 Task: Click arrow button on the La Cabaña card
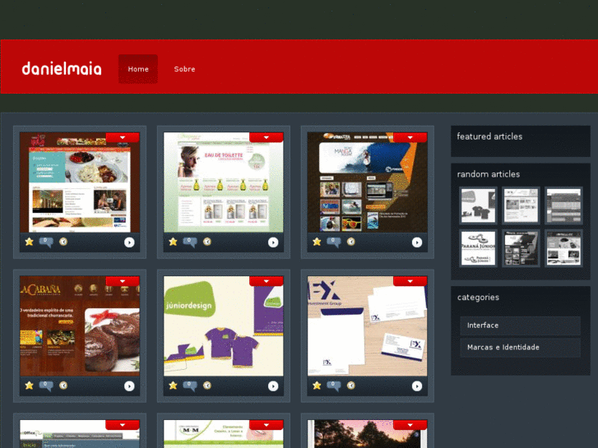click(x=129, y=386)
